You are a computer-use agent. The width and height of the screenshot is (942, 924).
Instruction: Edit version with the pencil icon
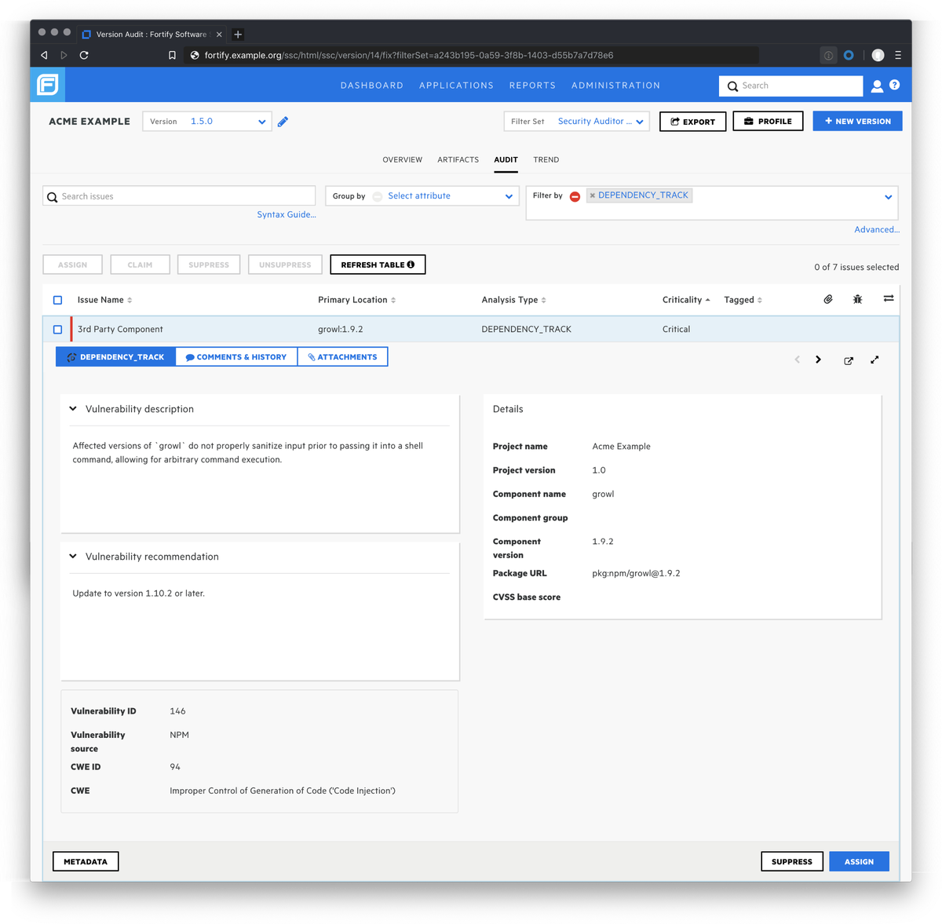click(x=283, y=122)
